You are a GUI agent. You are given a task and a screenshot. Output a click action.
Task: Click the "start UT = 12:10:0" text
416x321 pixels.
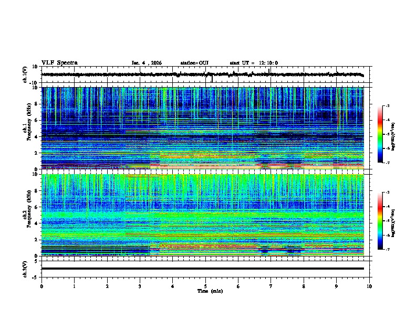tap(254, 63)
